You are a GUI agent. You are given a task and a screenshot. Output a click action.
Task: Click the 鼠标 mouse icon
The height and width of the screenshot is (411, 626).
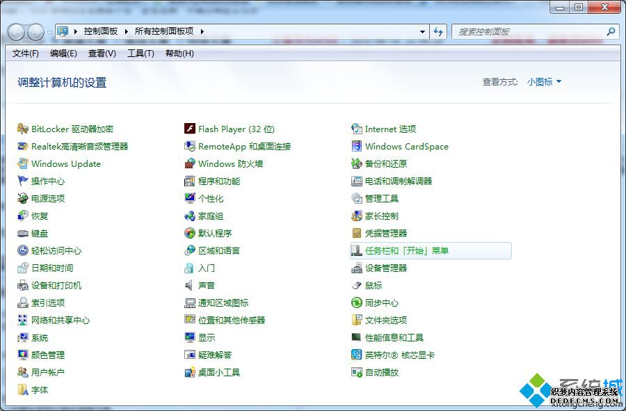click(x=357, y=285)
